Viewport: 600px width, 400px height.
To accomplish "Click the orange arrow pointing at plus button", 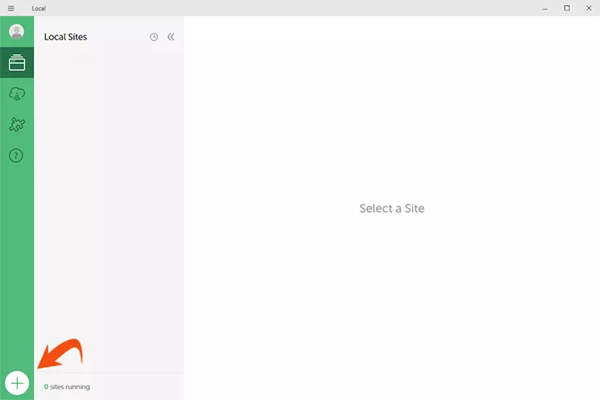I will point(61,354).
